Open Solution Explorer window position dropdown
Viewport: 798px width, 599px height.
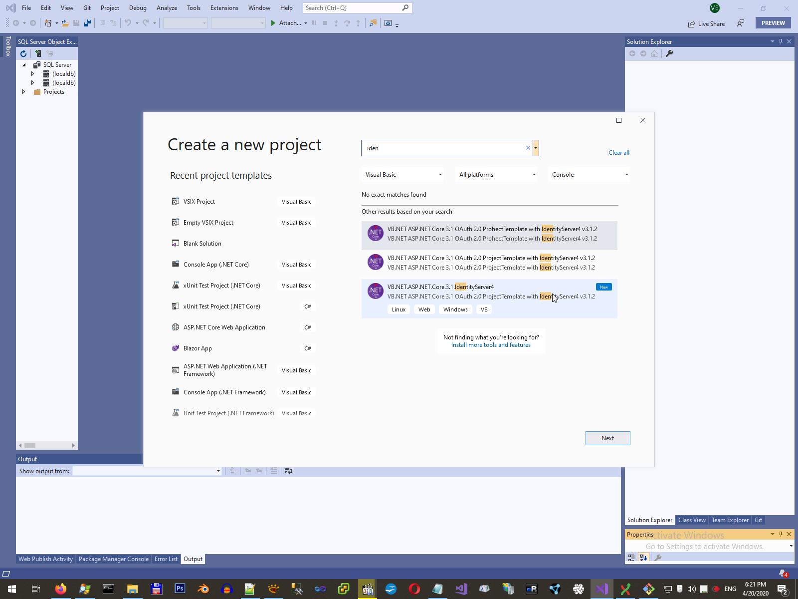click(x=772, y=41)
